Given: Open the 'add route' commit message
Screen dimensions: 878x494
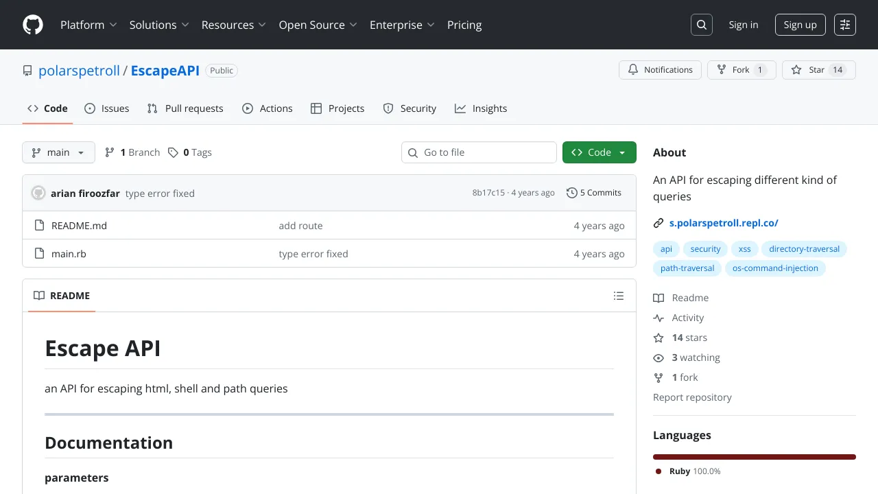Looking at the screenshot, I should [300, 226].
